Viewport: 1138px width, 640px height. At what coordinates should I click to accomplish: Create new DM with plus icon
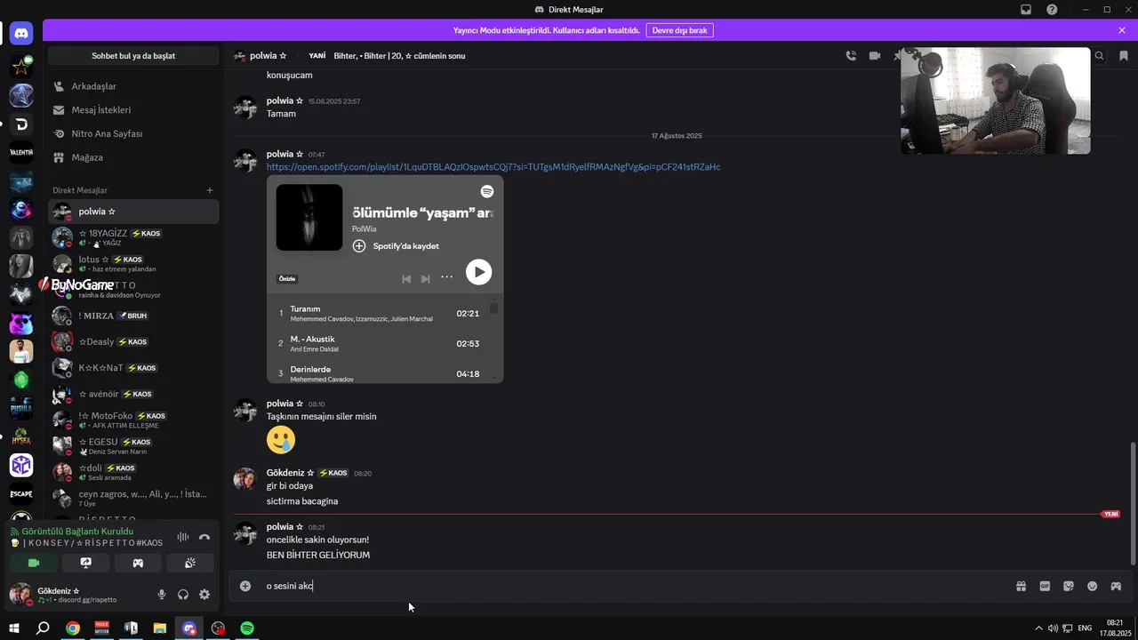click(x=210, y=190)
